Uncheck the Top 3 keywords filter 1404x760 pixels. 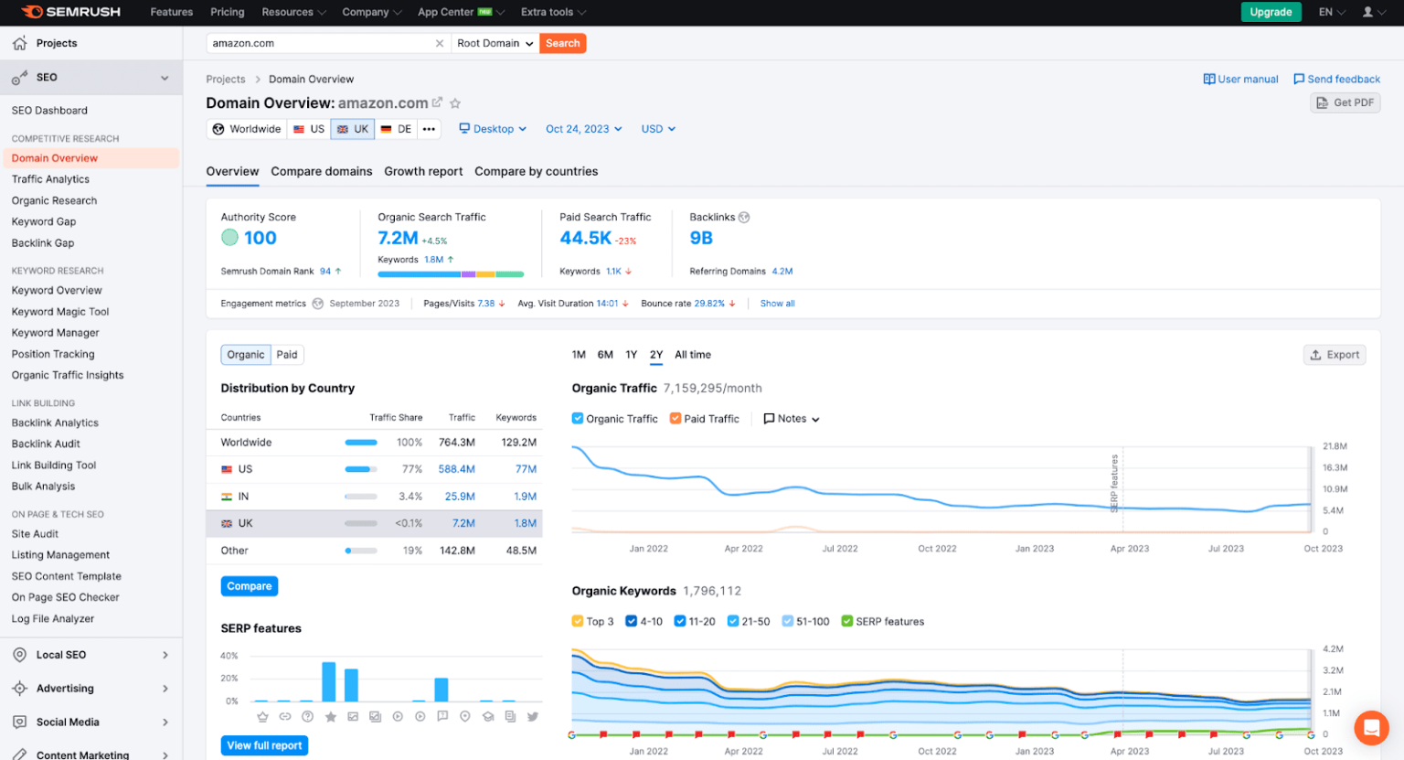point(577,621)
